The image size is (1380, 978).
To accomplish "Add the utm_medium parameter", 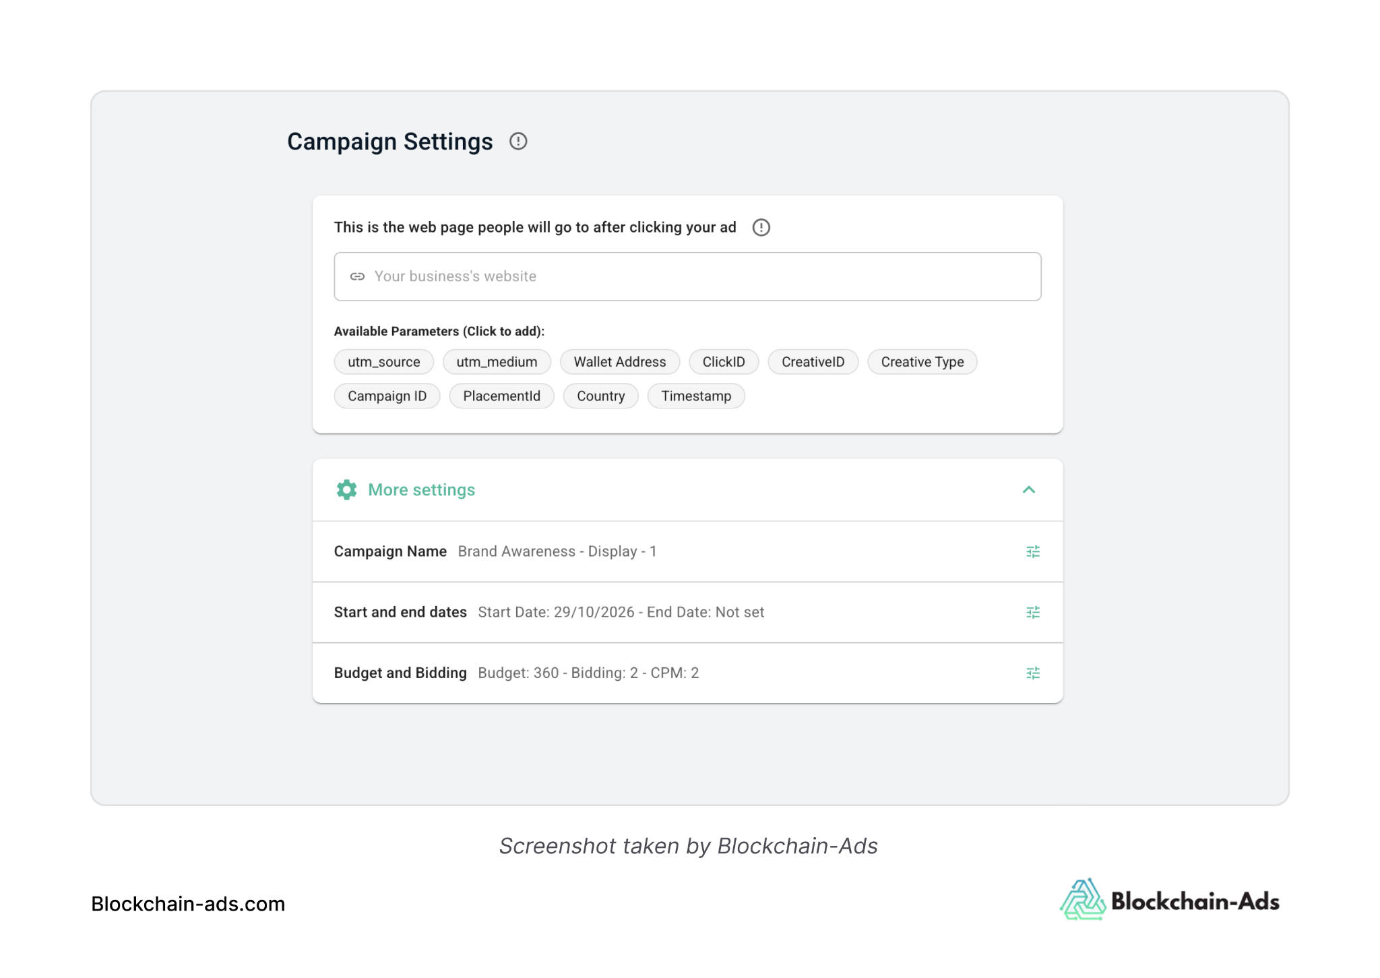I will pos(497,362).
